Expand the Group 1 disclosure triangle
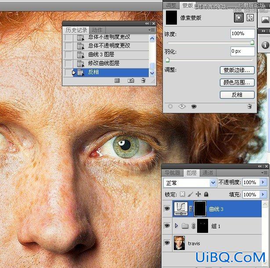Viewport: 270px width, 268px height. (x=176, y=226)
